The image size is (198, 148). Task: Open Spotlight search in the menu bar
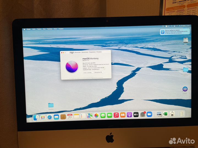click(x=172, y=26)
